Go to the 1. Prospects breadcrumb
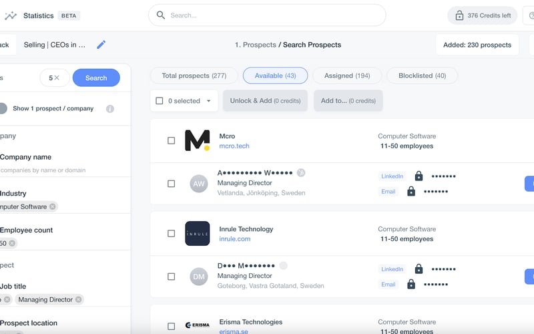 [x=256, y=45]
